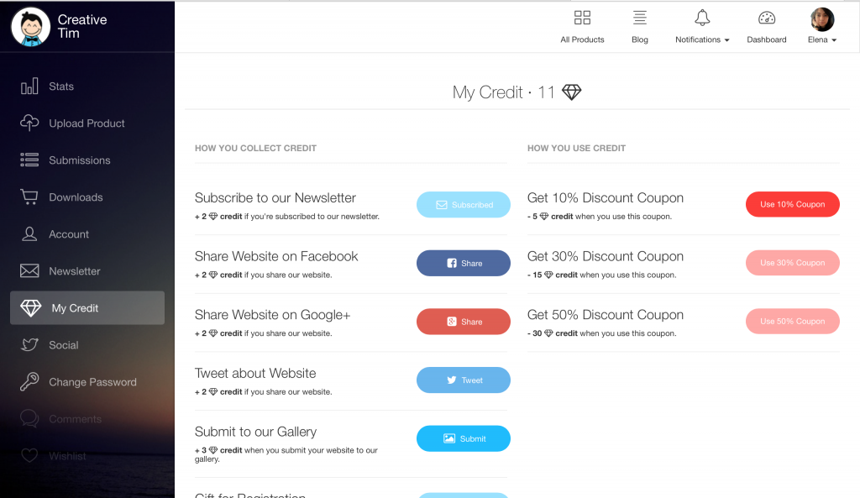Select the Account person icon
This screenshot has width=860, height=498.
pyautogui.click(x=29, y=234)
